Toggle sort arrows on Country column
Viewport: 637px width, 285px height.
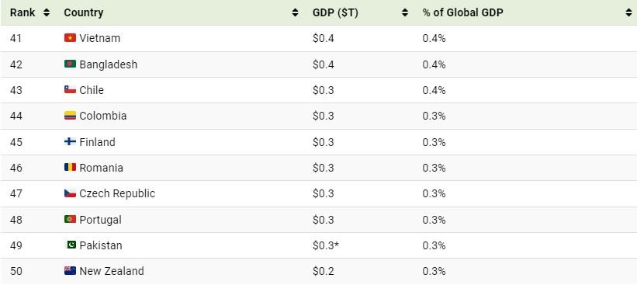(x=295, y=12)
